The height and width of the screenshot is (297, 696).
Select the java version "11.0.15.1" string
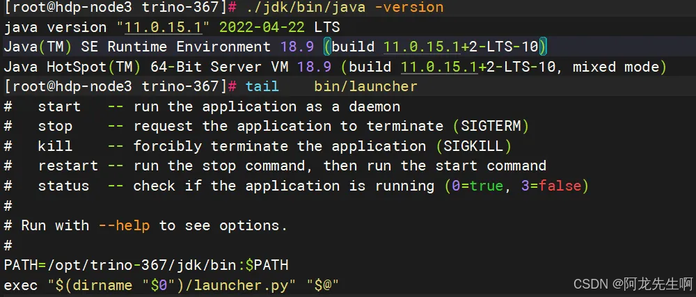(107, 28)
